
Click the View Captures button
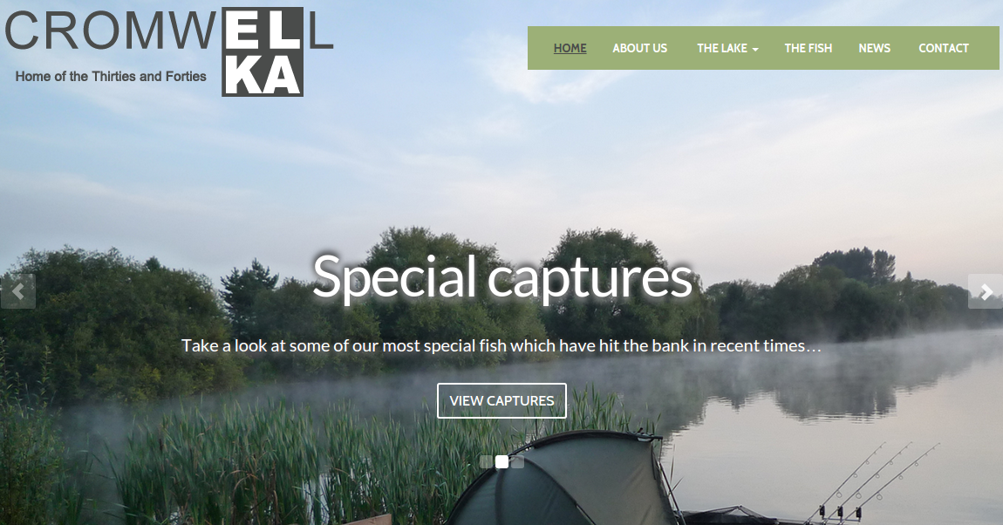(x=502, y=400)
